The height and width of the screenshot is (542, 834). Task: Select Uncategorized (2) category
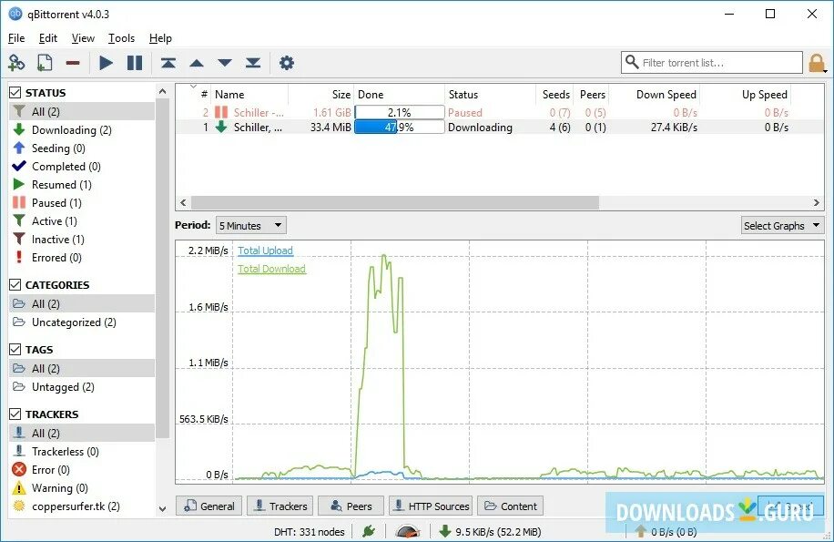click(x=83, y=322)
